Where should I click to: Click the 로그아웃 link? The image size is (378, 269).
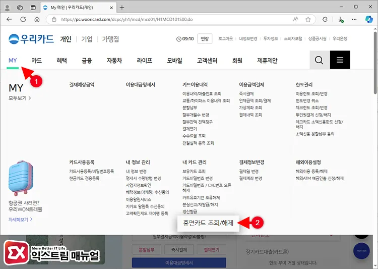tap(225, 39)
